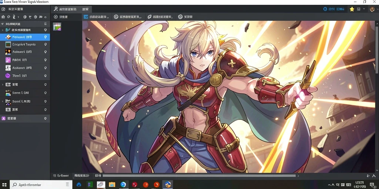Open the chevron dropdown next to the star area

(364, 9)
